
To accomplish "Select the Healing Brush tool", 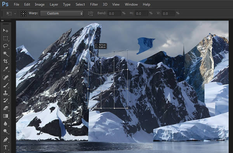I will pos(5,77).
